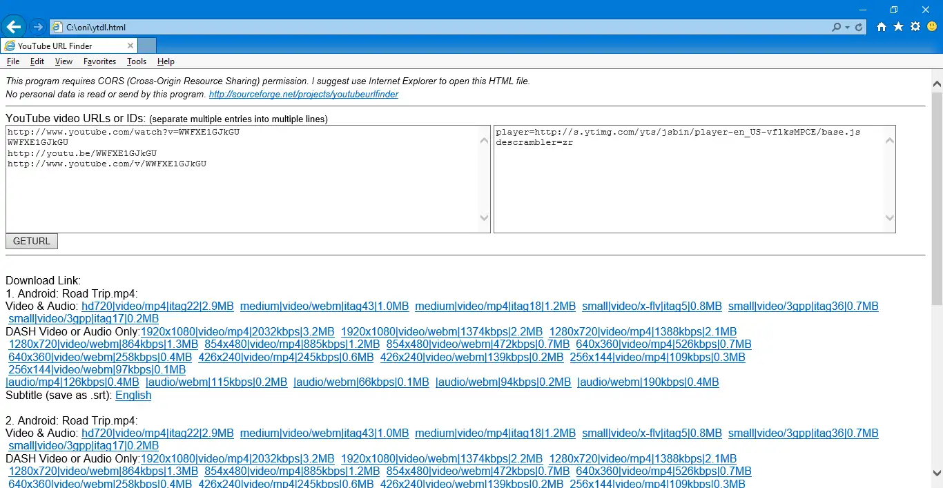
Task: Click the page scrollbar up arrow
Action: pyautogui.click(x=937, y=84)
